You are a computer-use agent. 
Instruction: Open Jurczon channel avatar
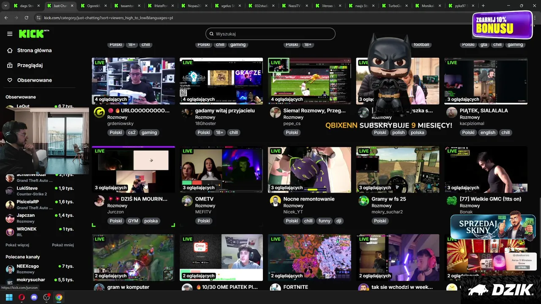coord(99,201)
